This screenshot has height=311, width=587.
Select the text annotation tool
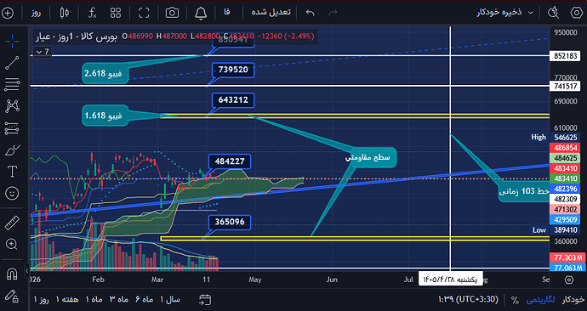[x=12, y=172]
